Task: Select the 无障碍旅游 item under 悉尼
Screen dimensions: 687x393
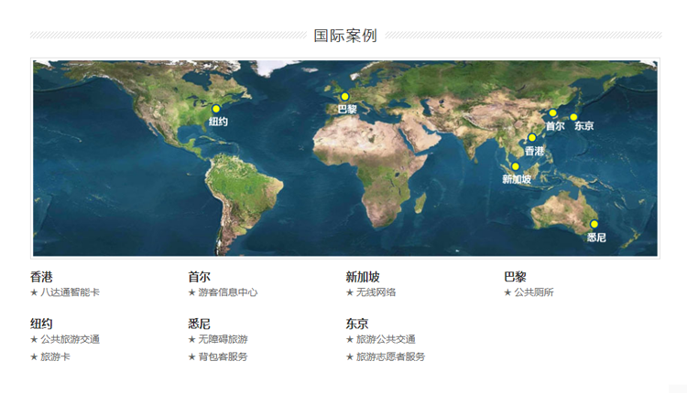Action: (x=223, y=339)
